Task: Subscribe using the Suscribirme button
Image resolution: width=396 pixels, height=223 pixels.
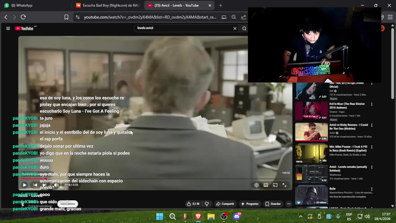Action: [68, 204]
